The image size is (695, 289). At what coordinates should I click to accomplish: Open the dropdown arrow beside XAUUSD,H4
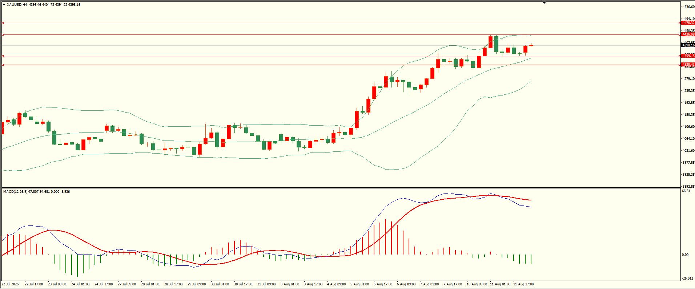pos(4,5)
